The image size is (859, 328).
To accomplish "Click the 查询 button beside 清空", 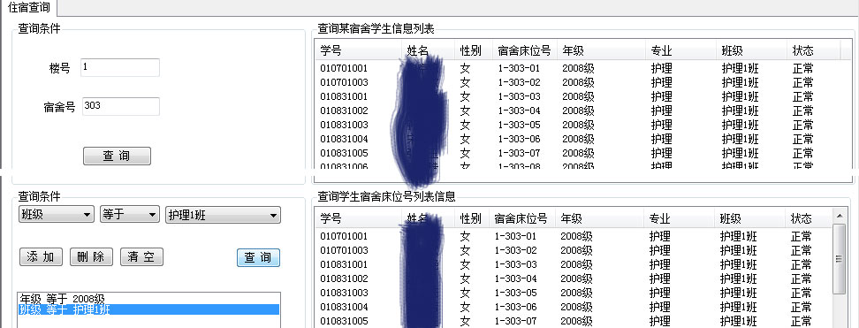I will pyautogui.click(x=258, y=257).
